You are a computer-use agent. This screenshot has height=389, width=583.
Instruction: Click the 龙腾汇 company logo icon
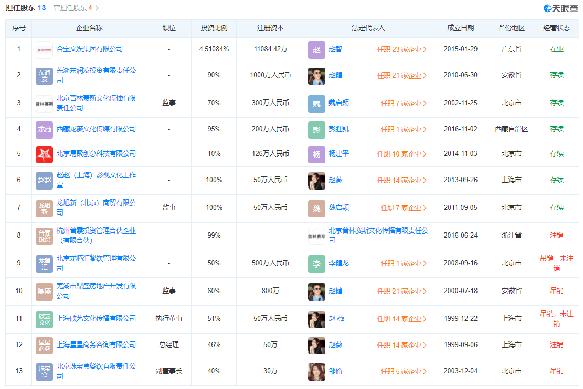click(44, 264)
